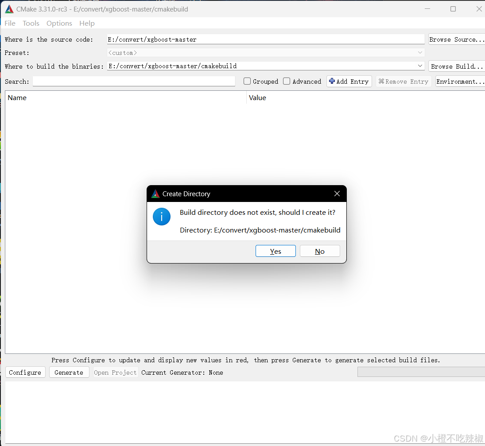Maximize the CMake window
This screenshot has height=446, width=485.
tap(453, 9)
